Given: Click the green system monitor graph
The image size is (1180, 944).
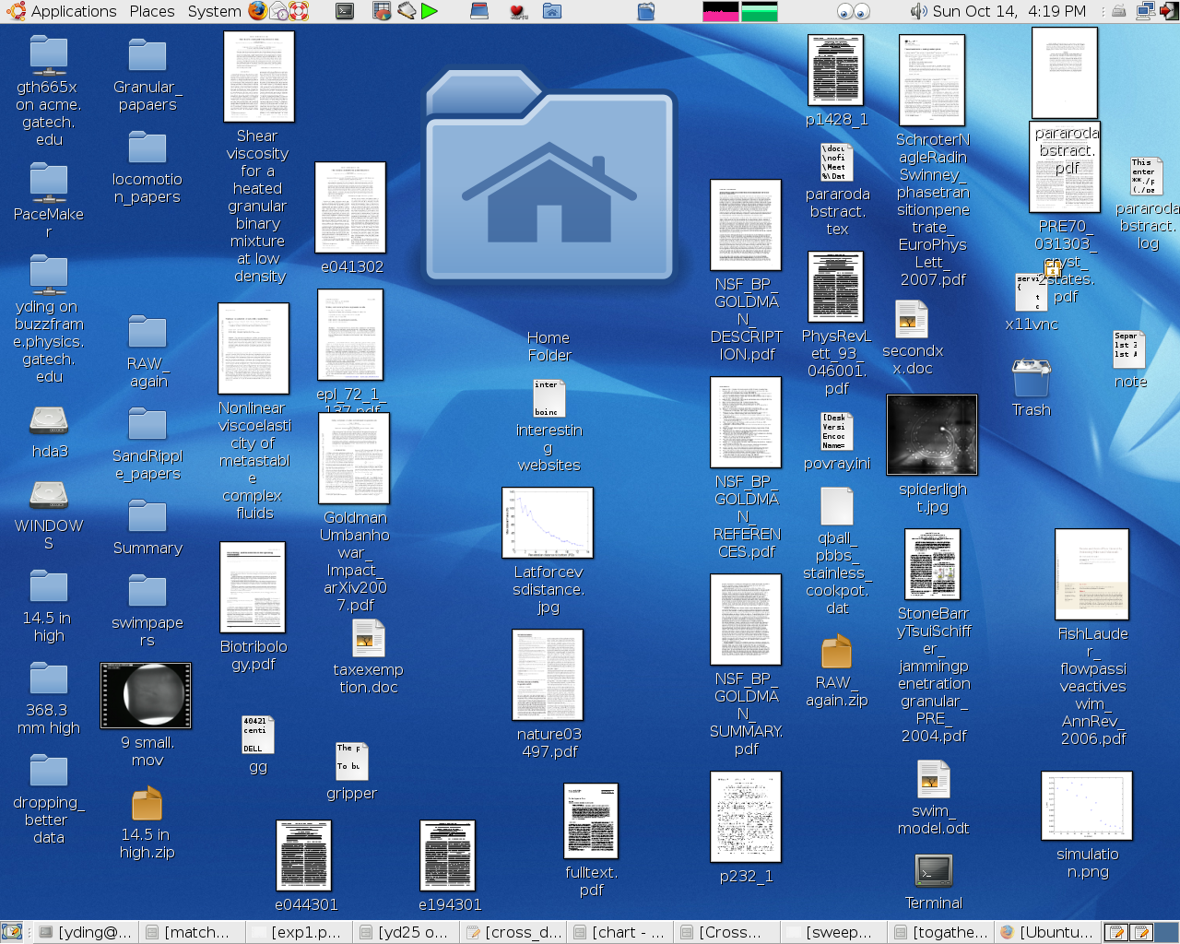Looking at the screenshot, I should (760, 11).
